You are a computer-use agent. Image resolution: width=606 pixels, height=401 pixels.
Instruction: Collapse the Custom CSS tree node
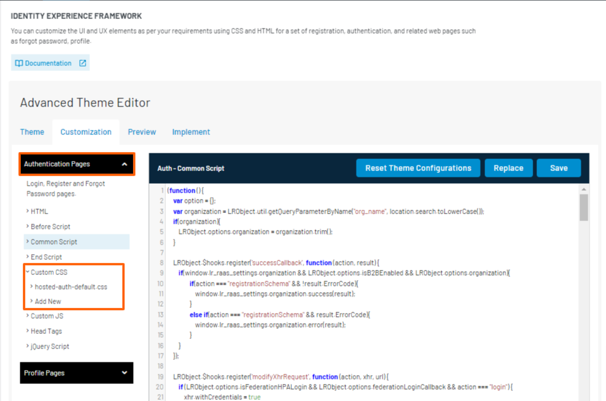point(28,272)
